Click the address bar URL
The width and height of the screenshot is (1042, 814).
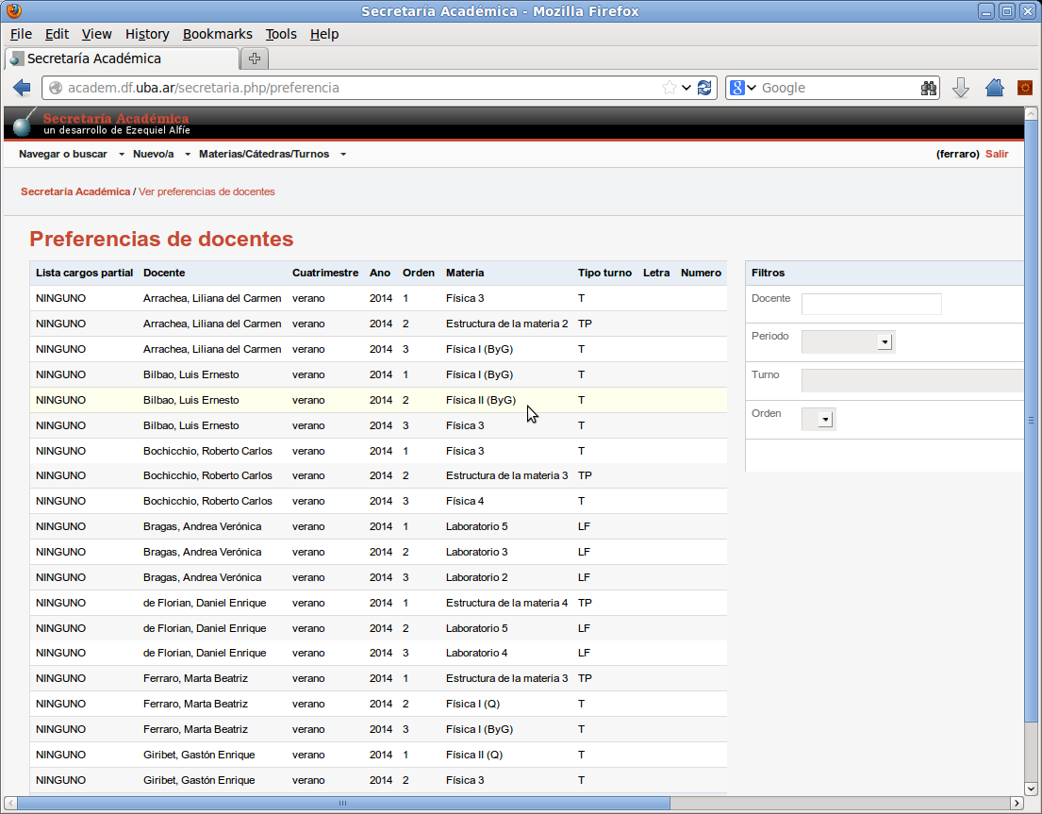[204, 88]
